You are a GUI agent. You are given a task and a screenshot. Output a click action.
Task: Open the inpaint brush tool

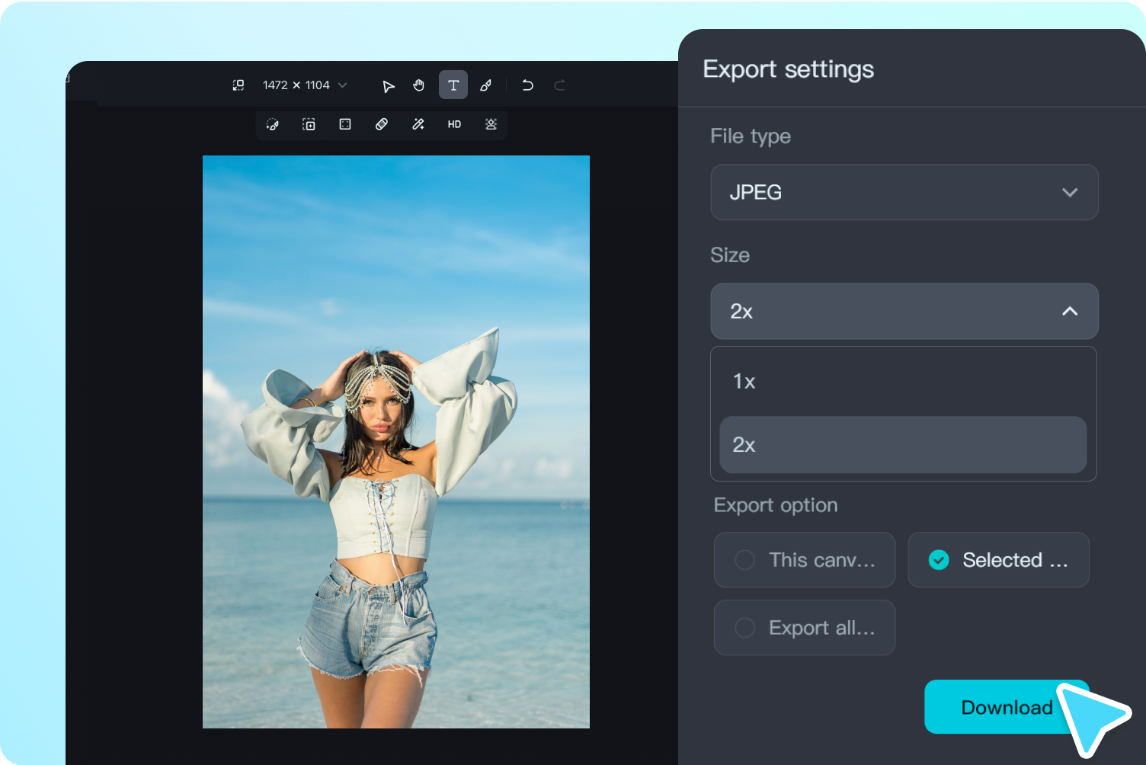coord(272,124)
